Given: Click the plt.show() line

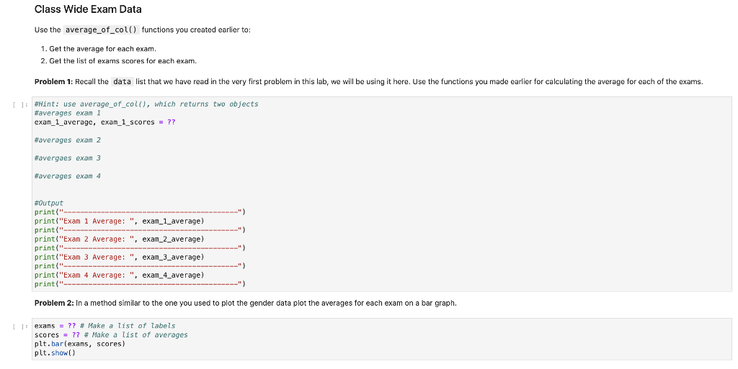Looking at the screenshot, I should (x=55, y=353).
